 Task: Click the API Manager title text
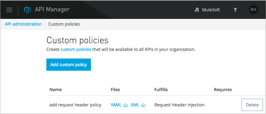coord(52,9)
